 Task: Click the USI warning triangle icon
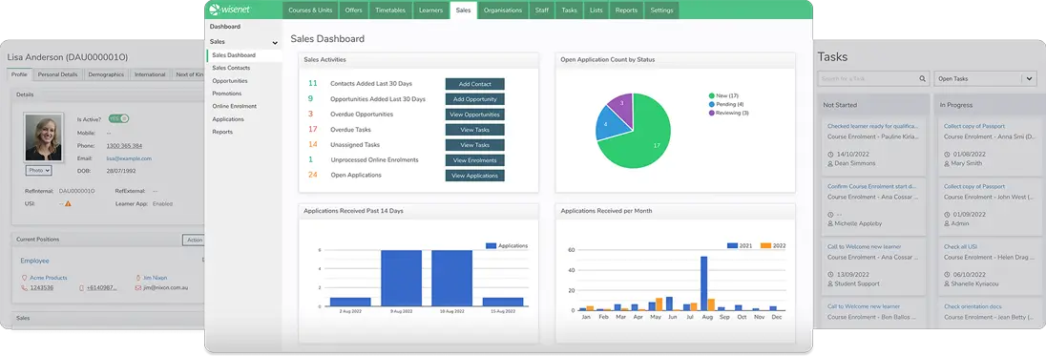click(68, 203)
